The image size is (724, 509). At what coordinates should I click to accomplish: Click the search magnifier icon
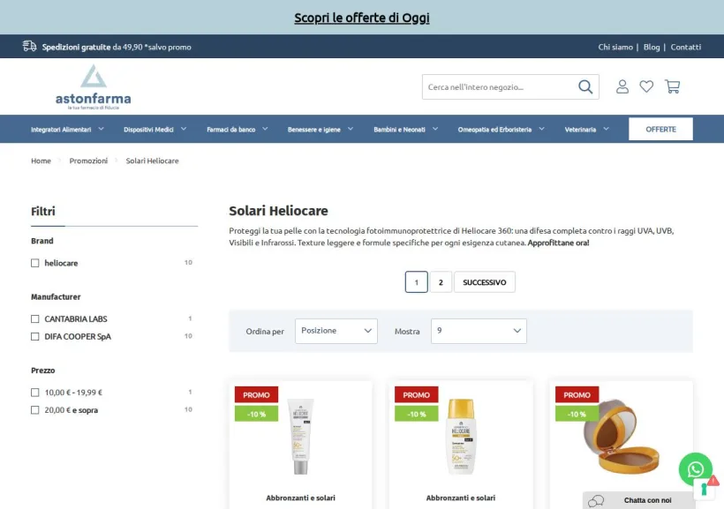(x=585, y=86)
